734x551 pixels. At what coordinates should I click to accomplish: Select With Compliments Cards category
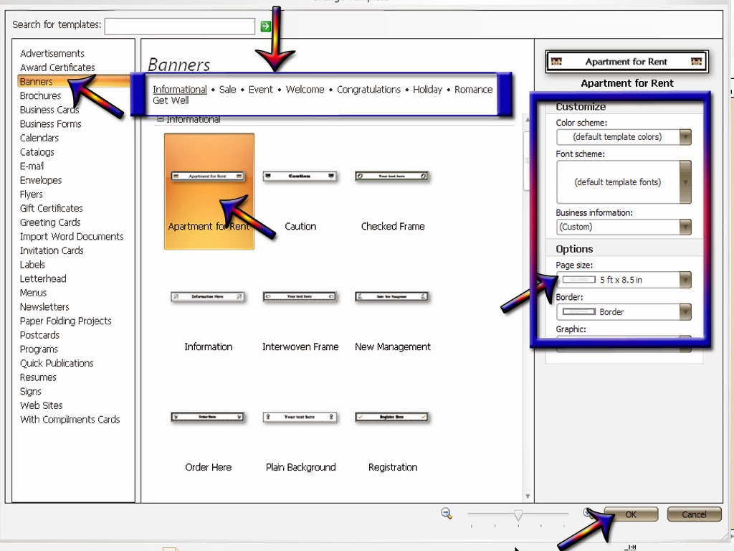point(70,419)
